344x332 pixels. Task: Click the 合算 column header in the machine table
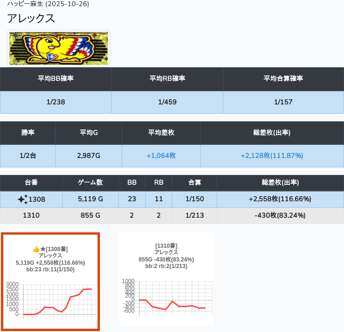click(195, 182)
